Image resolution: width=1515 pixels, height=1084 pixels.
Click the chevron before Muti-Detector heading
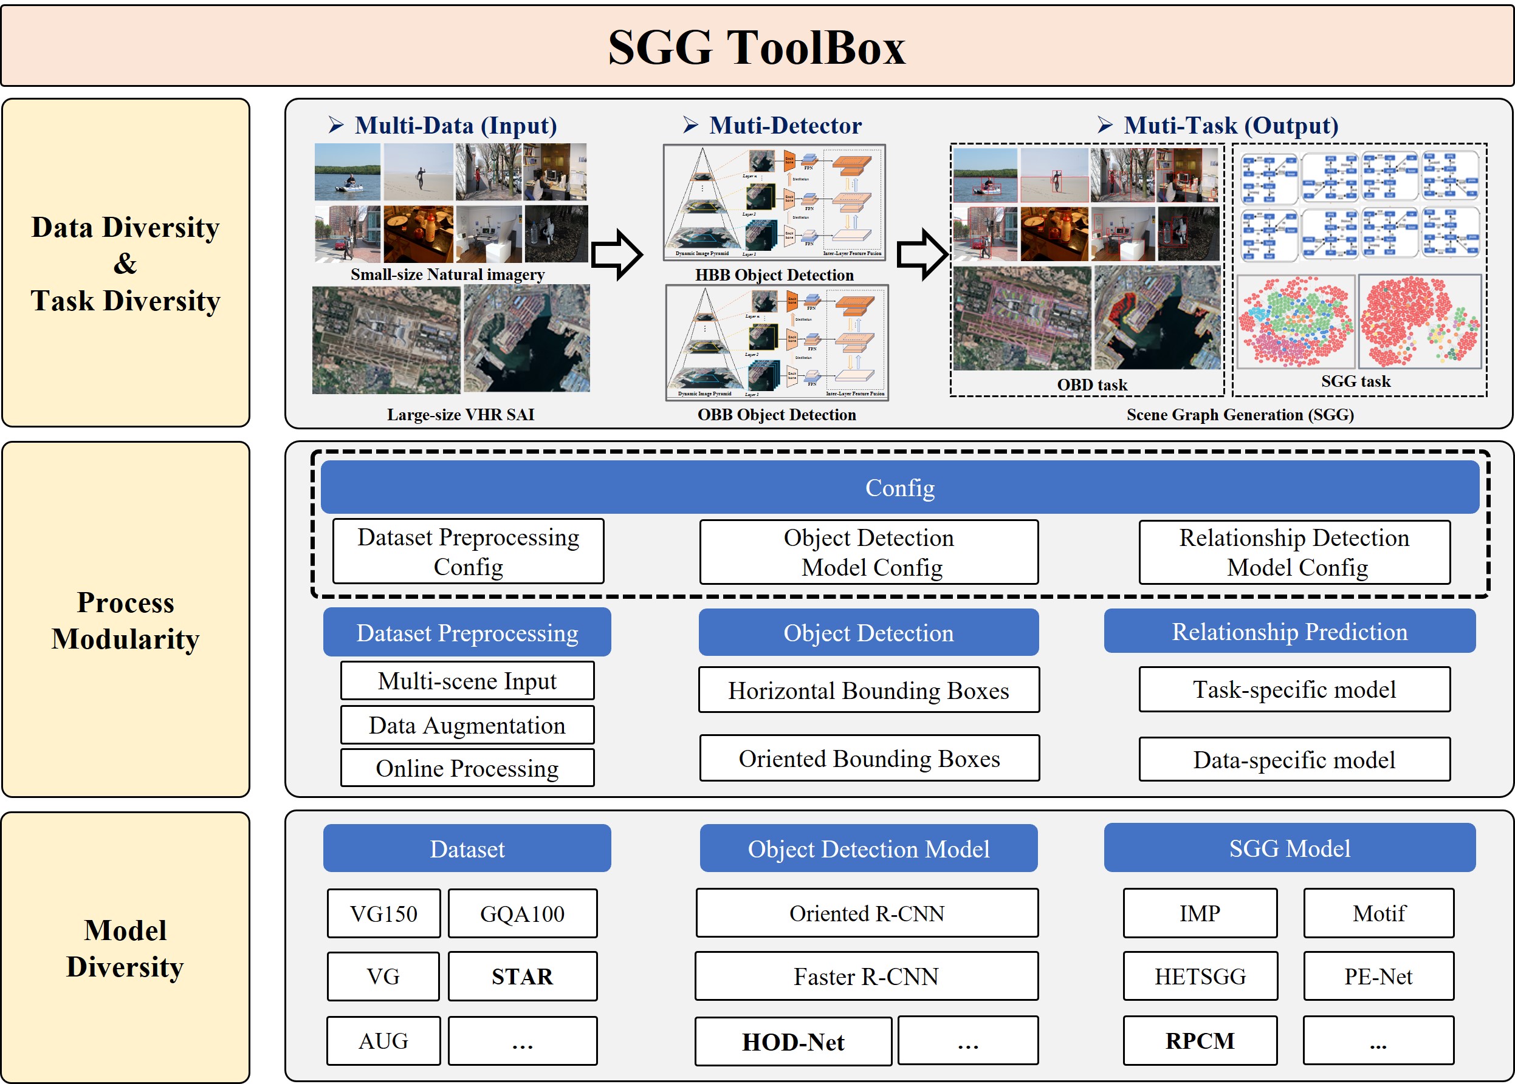click(691, 125)
